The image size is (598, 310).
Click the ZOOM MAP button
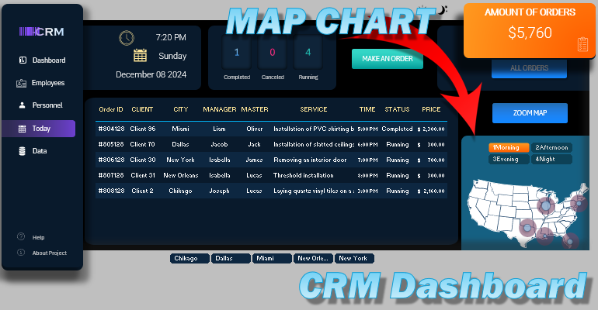530,113
